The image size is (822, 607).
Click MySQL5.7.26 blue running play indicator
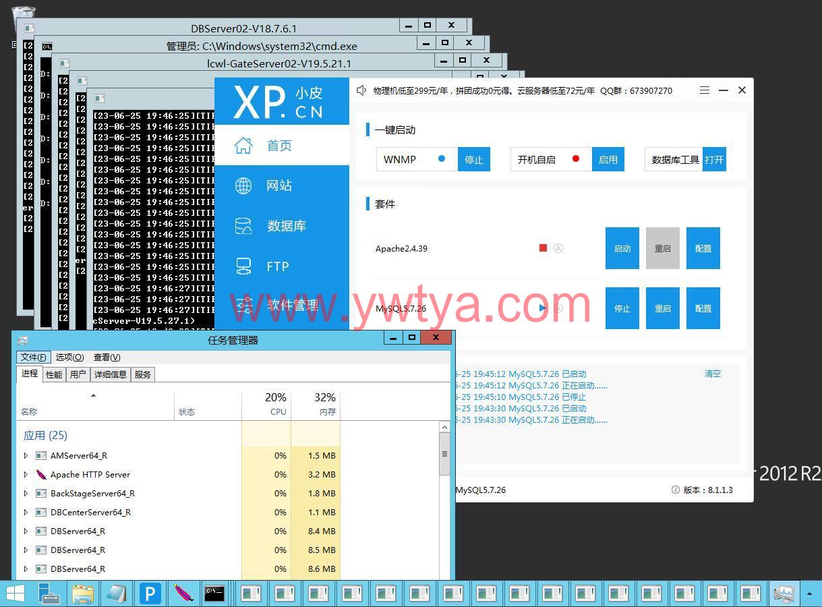544,308
